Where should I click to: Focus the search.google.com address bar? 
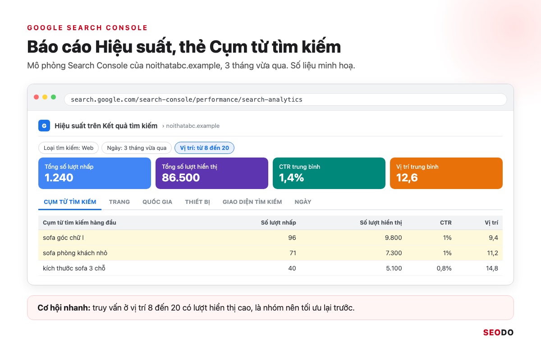285,99
